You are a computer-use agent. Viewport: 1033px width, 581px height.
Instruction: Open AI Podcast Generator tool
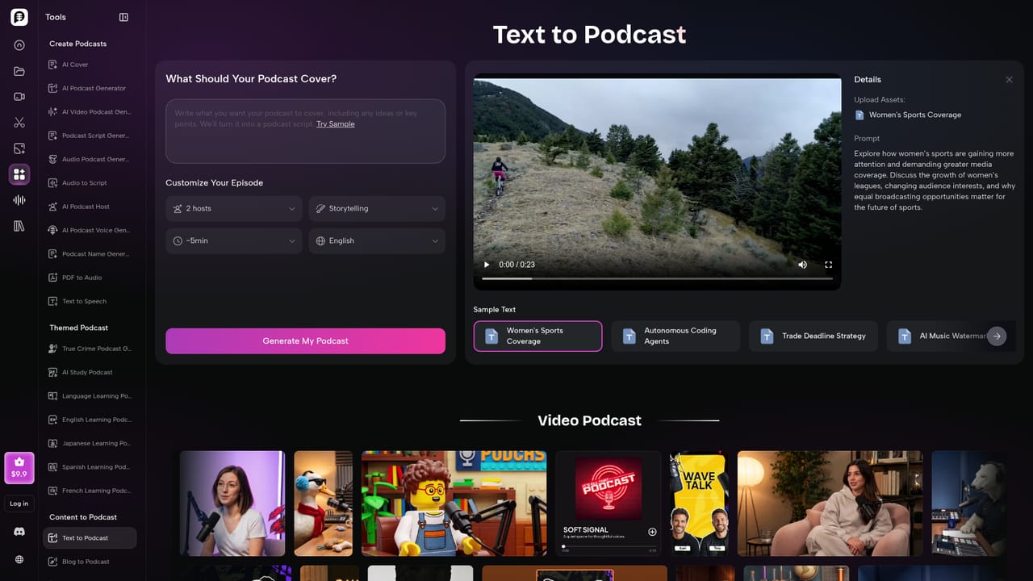pos(90,88)
